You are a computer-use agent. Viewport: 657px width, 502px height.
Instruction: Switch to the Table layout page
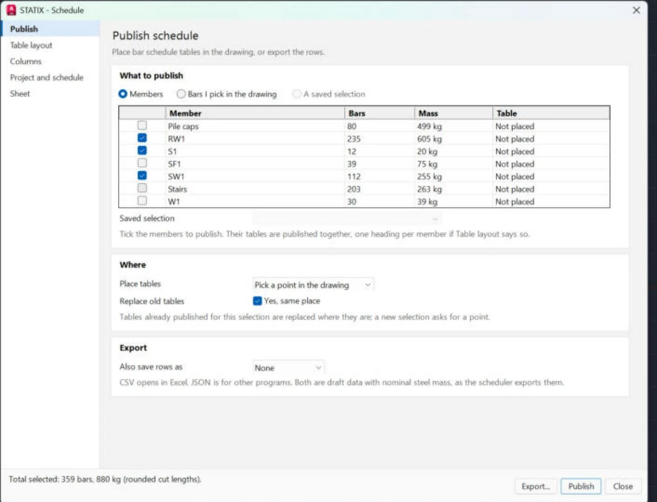point(50,45)
